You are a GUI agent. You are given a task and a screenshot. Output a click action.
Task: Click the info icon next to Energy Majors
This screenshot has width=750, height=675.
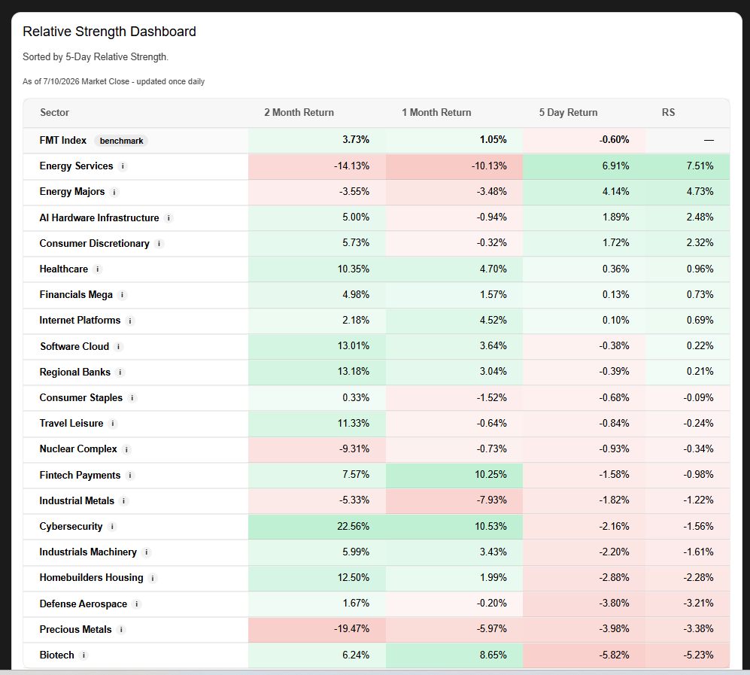tap(114, 193)
